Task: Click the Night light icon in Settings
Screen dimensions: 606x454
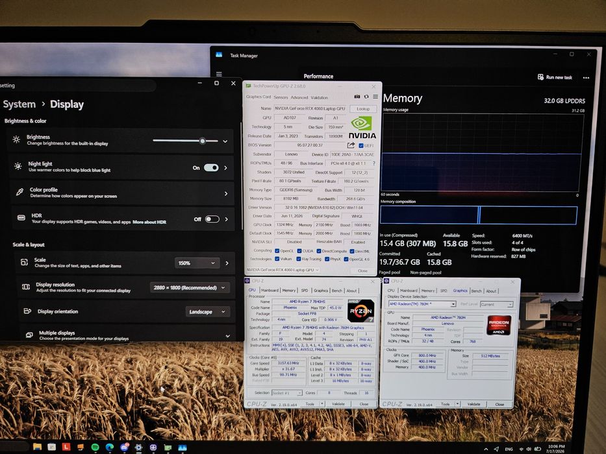Action: tap(18, 167)
